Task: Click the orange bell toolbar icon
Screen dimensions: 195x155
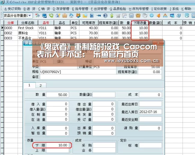Action: [x=158, y=16]
